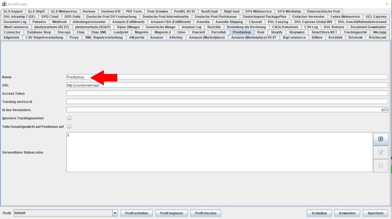
Task: Select the Afterbuy tab
Action: 176,37
